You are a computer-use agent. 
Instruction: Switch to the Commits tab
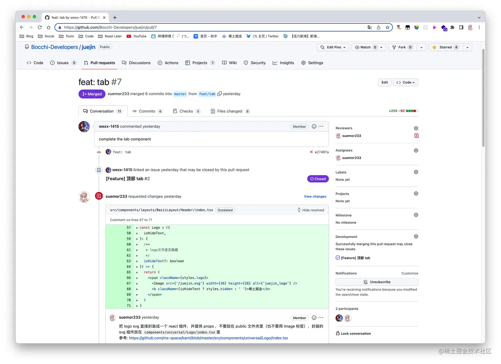147,111
